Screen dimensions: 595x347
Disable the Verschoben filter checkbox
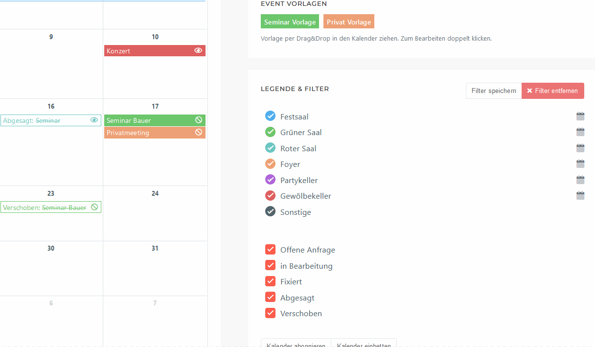click(270, 313)
